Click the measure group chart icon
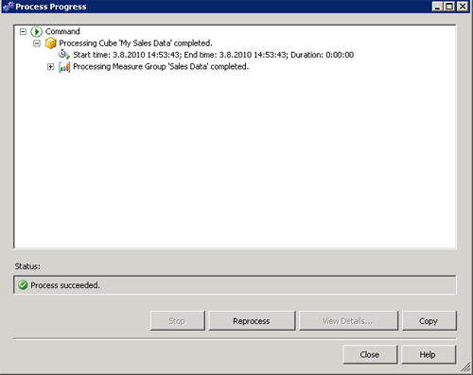Viewport: 473px width, 375px height. click(64, 67)
